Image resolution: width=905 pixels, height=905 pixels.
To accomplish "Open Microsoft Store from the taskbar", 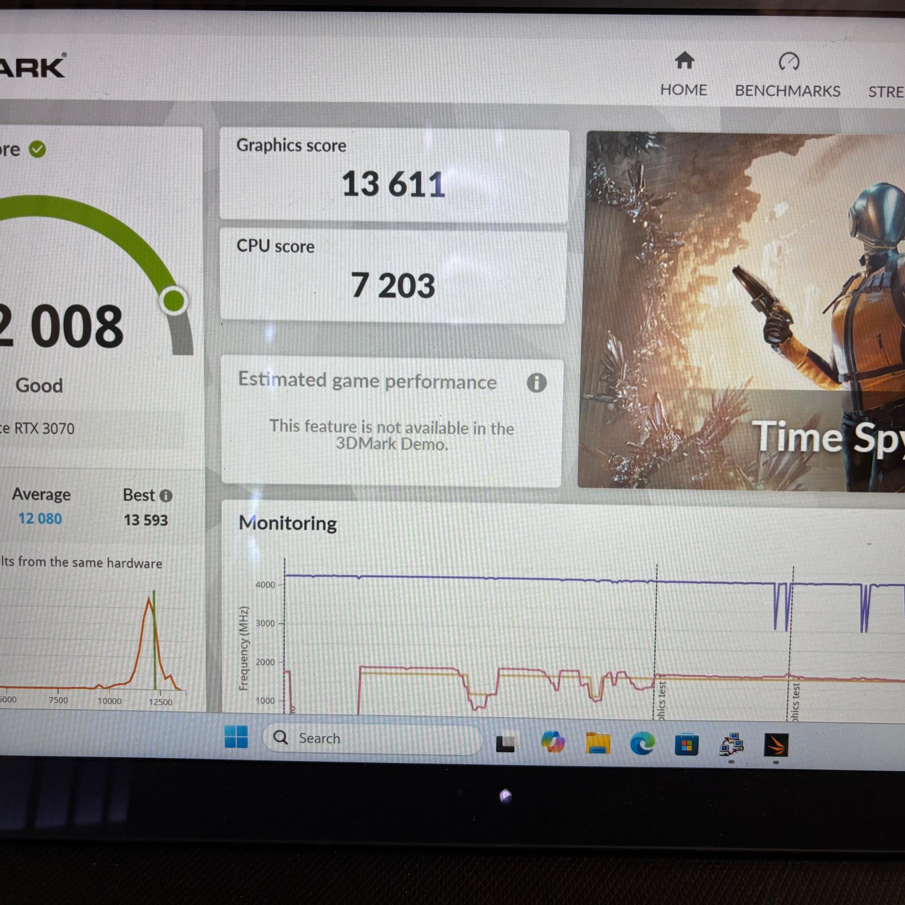I will pos(686,745).
